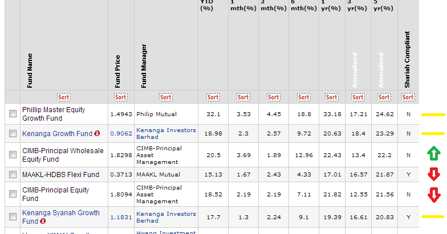Click the Shariah Compliant column header
The image size is (447, 234).
pos(407,59)
